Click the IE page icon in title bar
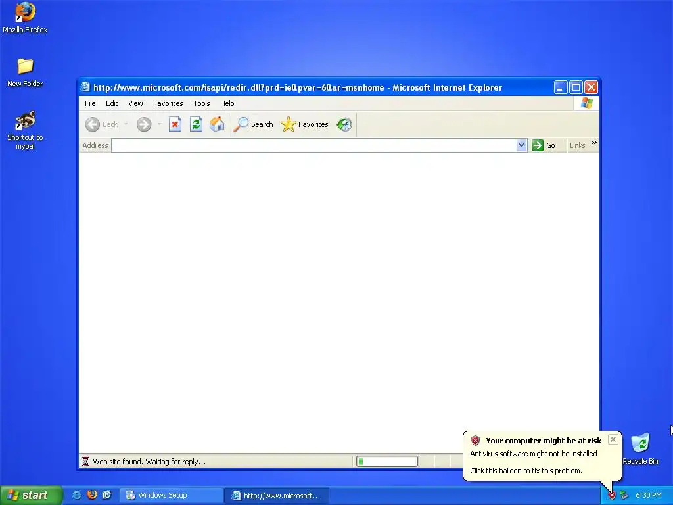 point(85,87)
